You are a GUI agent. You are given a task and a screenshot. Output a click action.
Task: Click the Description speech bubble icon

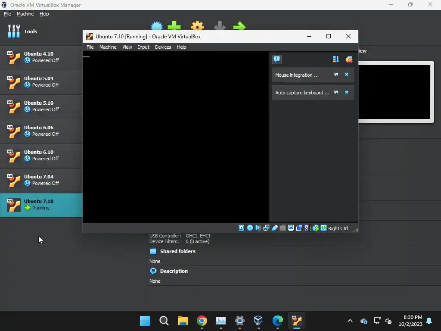(x=153, y=271)
